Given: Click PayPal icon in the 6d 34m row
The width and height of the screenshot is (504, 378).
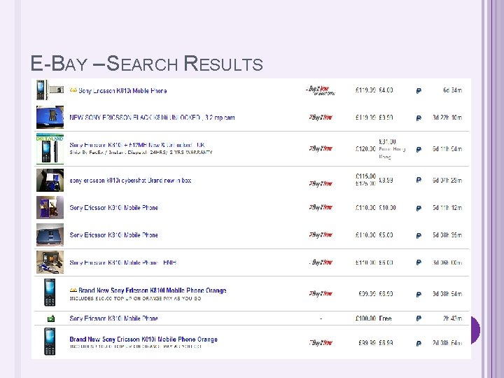Looking at the screenshot, I should (x=419, y=91).
